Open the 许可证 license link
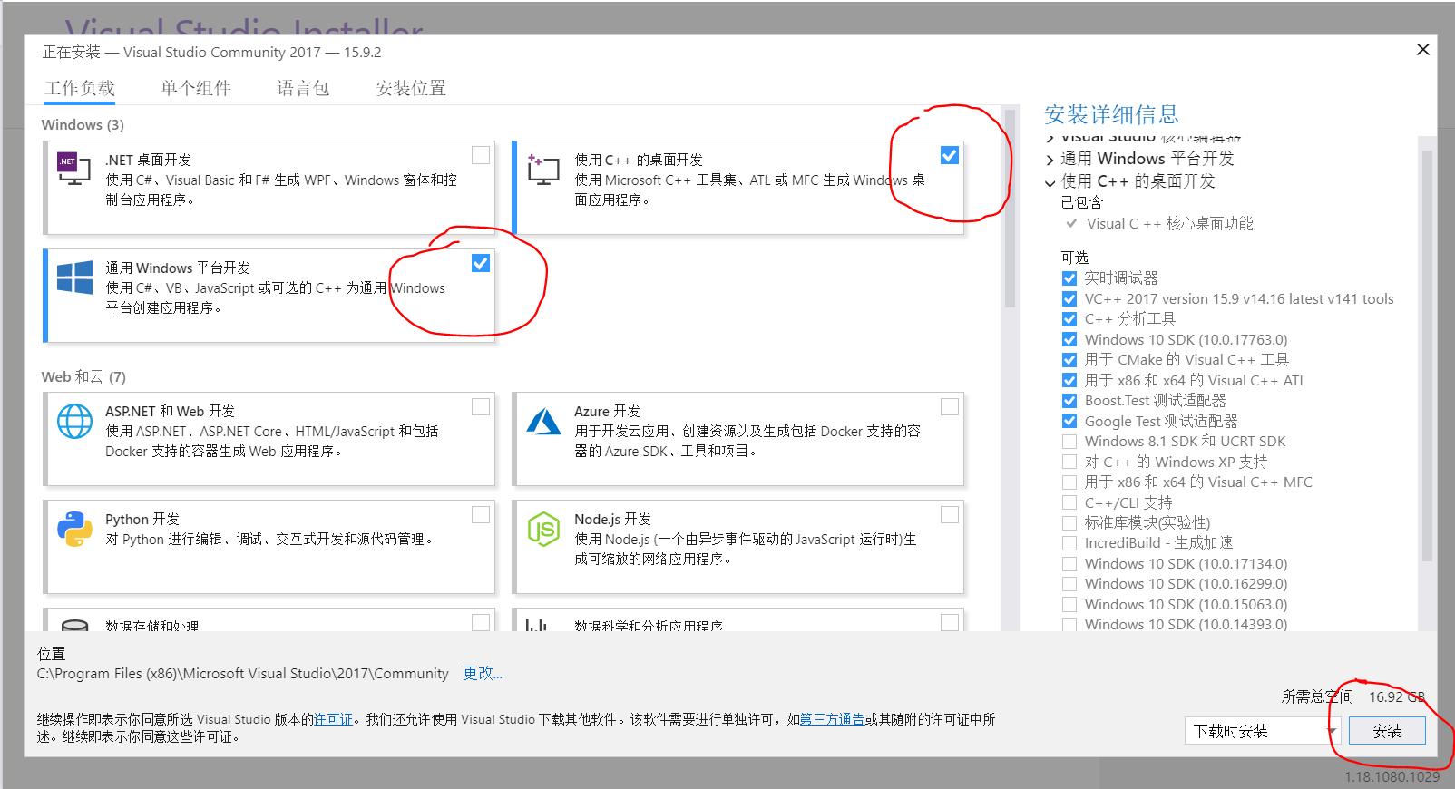Image resolution: width=1455 pixels, height=789 pixels. [333, 719]
